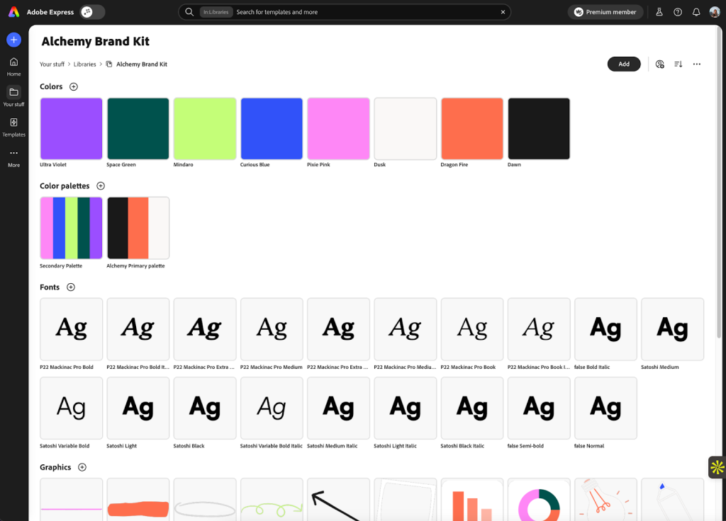The width and height of the screenshot is (726, 521).
Task: Select P22 Mackinac Pro Medium font tile
Action: coord(272,329)
